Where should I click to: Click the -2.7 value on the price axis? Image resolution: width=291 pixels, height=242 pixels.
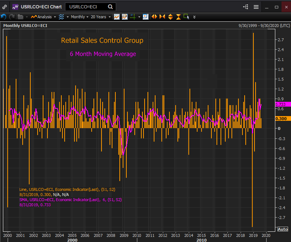[x=281, y=218]
